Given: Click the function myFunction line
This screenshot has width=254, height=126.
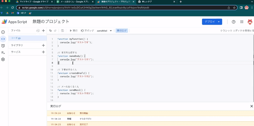Looking at the screenshot, I should (x=73, y=39).
